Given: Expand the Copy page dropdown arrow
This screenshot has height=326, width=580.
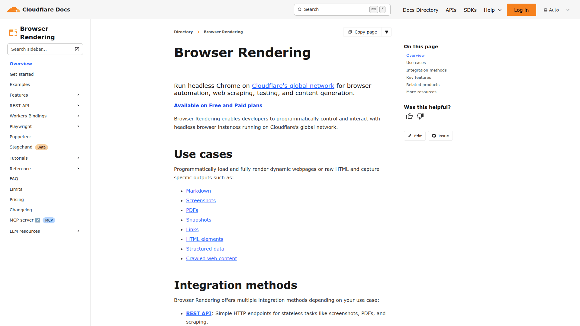Looking at the screenshot, I should [387, 32].
